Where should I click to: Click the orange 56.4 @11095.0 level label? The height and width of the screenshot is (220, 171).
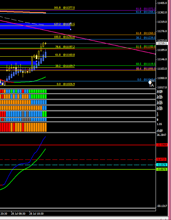pos(146,69)
